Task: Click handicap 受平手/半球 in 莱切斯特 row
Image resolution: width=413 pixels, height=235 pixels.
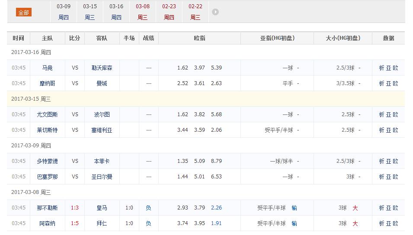Action: pos(279,130)
